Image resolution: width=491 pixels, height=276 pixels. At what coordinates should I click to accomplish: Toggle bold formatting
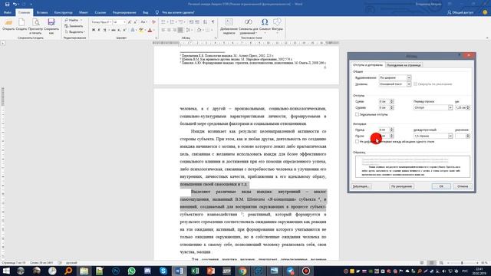[94, 30]
